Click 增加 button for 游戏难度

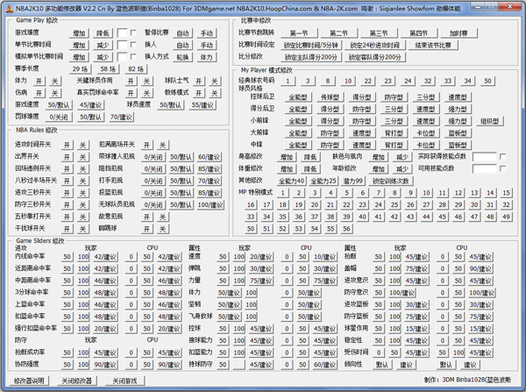80,33
